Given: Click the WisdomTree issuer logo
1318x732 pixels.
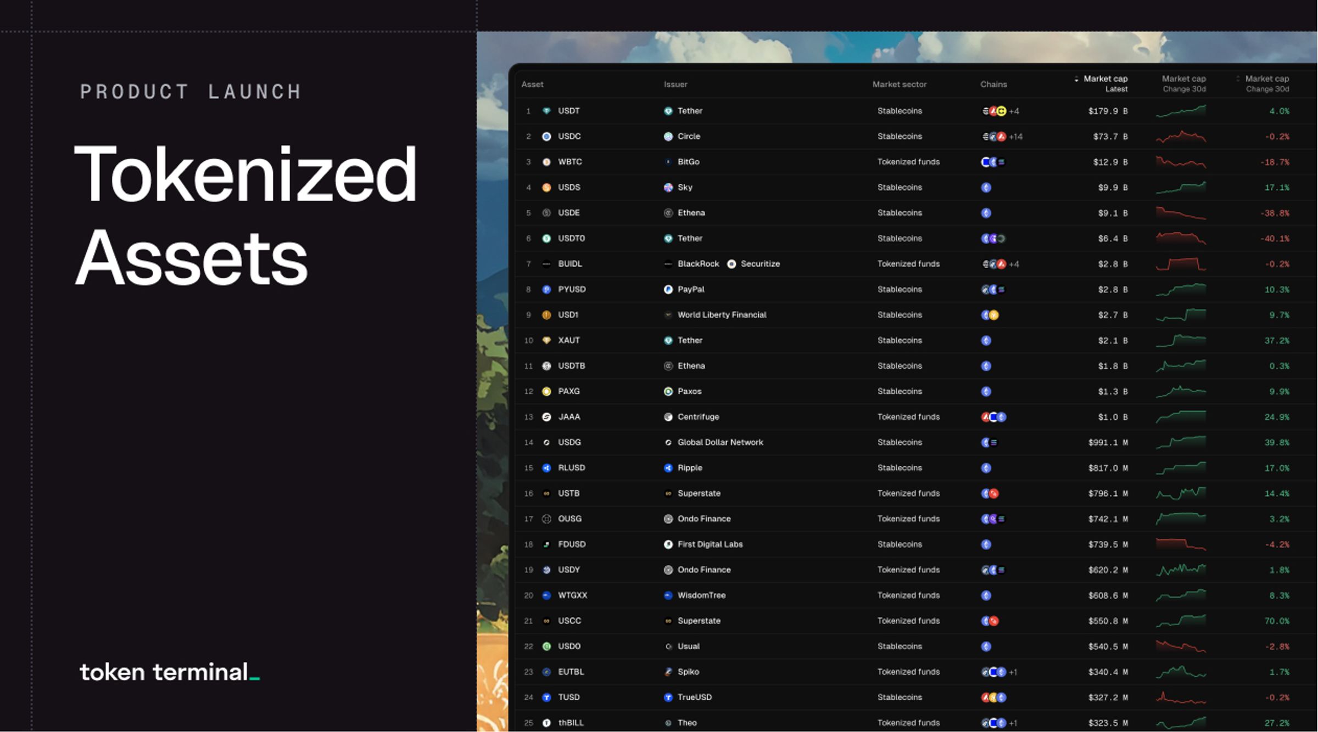Looking at the screenshot, I should click(x=668, y=595).
